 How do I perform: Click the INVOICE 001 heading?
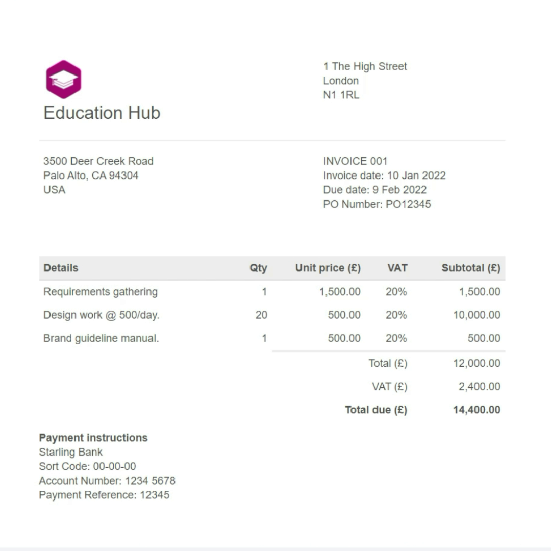click(355, 161)
